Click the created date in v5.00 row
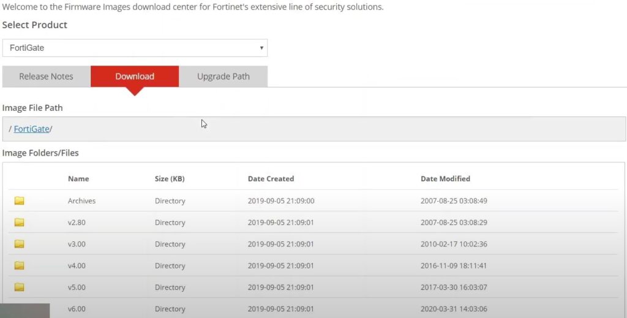Viewport: 627px width, 318px height. tap(280, 287)
